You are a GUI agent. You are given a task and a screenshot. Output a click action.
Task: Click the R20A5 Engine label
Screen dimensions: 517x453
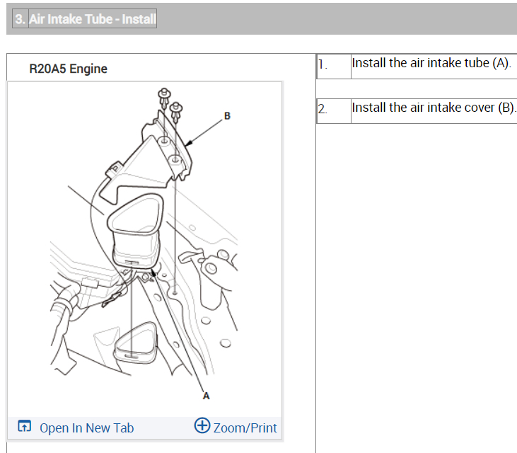69,69
